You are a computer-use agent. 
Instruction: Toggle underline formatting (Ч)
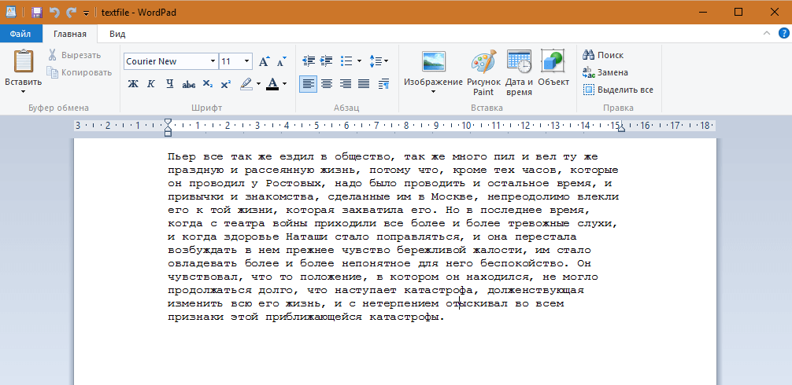pyautogui.click(x=169, y=83)
